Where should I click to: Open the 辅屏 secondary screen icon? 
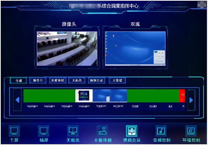pyautogui.click(x=44, y=131)
